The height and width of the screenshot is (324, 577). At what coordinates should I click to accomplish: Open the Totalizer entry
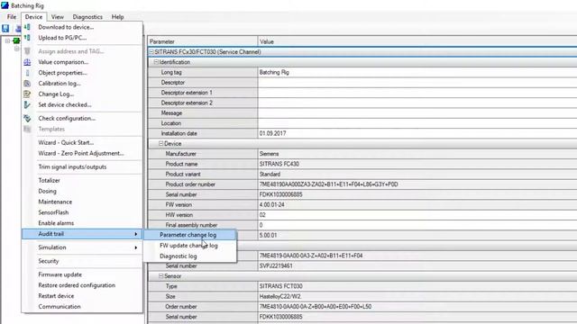pyautogui.click(x=49, y=180)
